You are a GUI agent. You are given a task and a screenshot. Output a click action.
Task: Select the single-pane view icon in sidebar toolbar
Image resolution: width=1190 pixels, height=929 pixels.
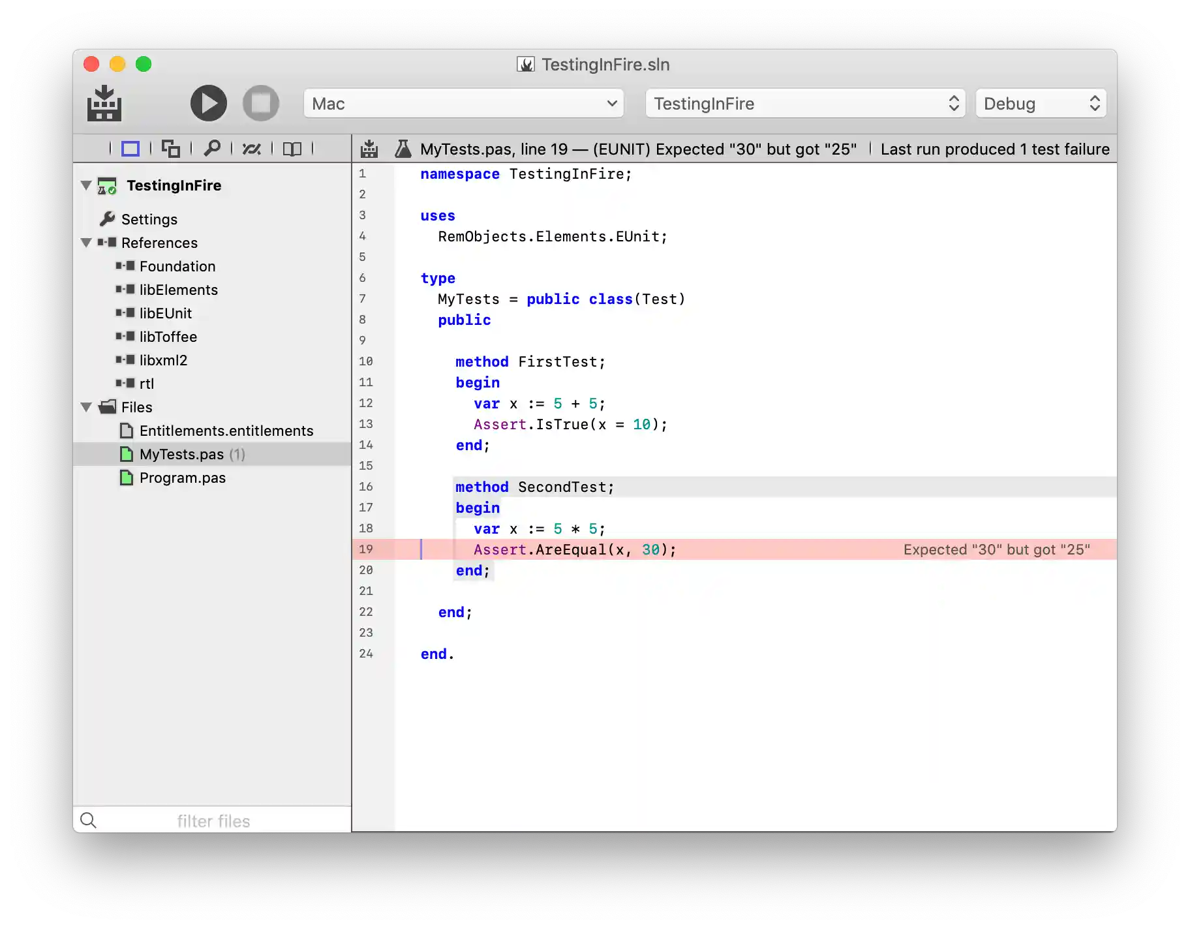[130, 149]
